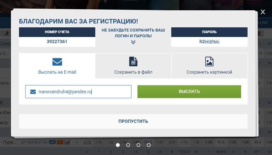Viewport: 272px width, 155px height.
Task: Click the orange icon next to LIVE badge
Action: pos(60,142)
